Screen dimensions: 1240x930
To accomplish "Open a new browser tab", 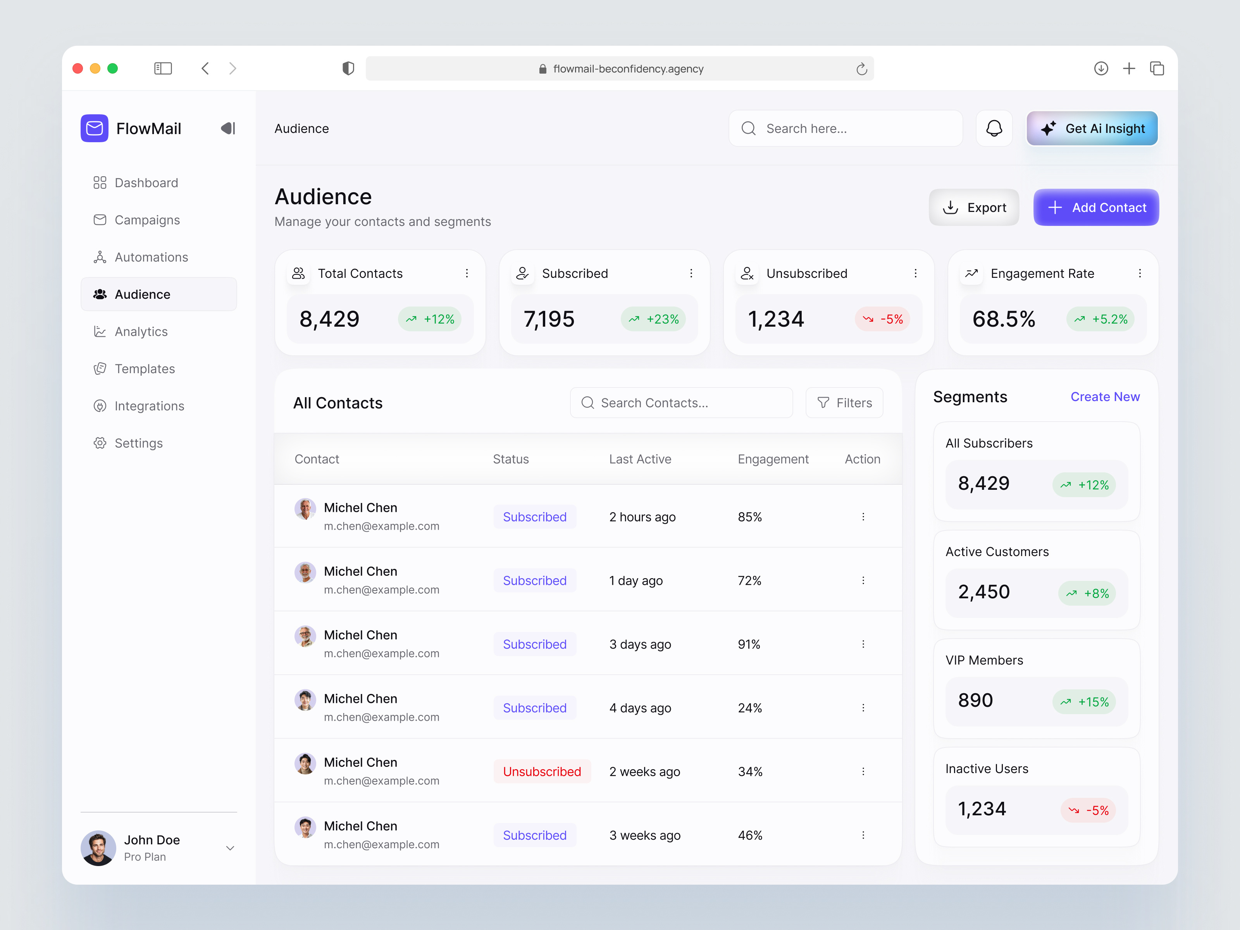I will pos(1129,68).
